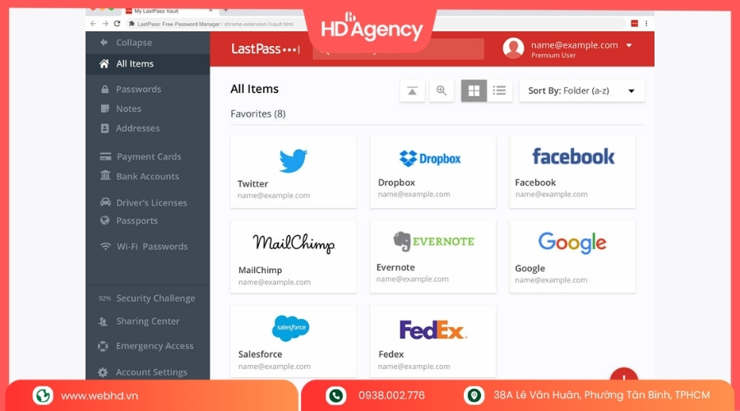This screenshot has width=740, height=411.
Task: Click the Emergency Access lifebuoy icon
Action: (103, 346)
